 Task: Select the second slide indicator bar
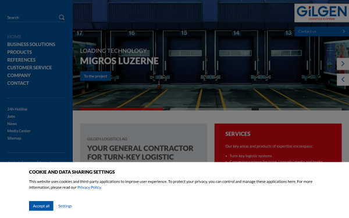(211, 109)
